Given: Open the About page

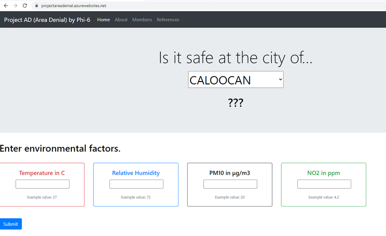Looking at the screenshot, I should (x=121, y=20).
